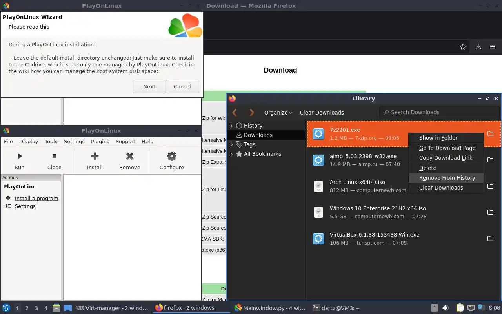This screenshot has height=314, width=502.
Task: Open PlayOnLinux File menu
Action: (8, 141)
